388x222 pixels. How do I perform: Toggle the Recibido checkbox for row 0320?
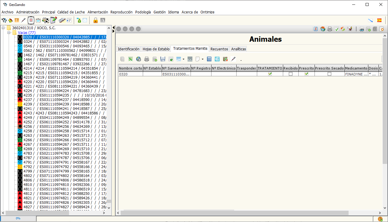(x=291, y=74)
